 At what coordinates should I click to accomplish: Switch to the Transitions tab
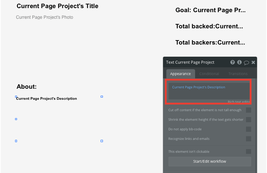coord(238,74)
